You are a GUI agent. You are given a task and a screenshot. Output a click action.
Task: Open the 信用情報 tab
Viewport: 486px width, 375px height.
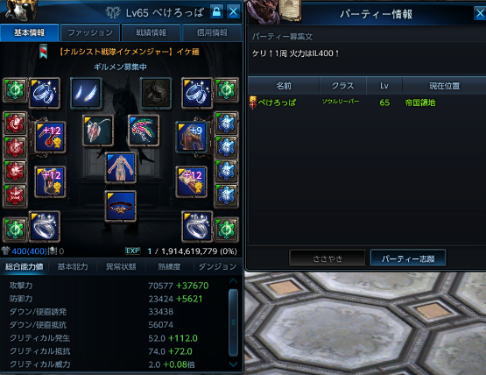click(x=212, y=32)
